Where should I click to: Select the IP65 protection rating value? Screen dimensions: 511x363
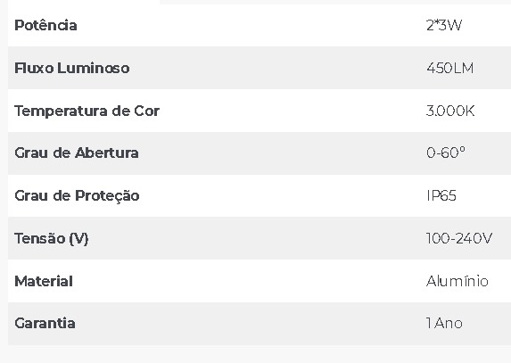click(x=441, y=195)
